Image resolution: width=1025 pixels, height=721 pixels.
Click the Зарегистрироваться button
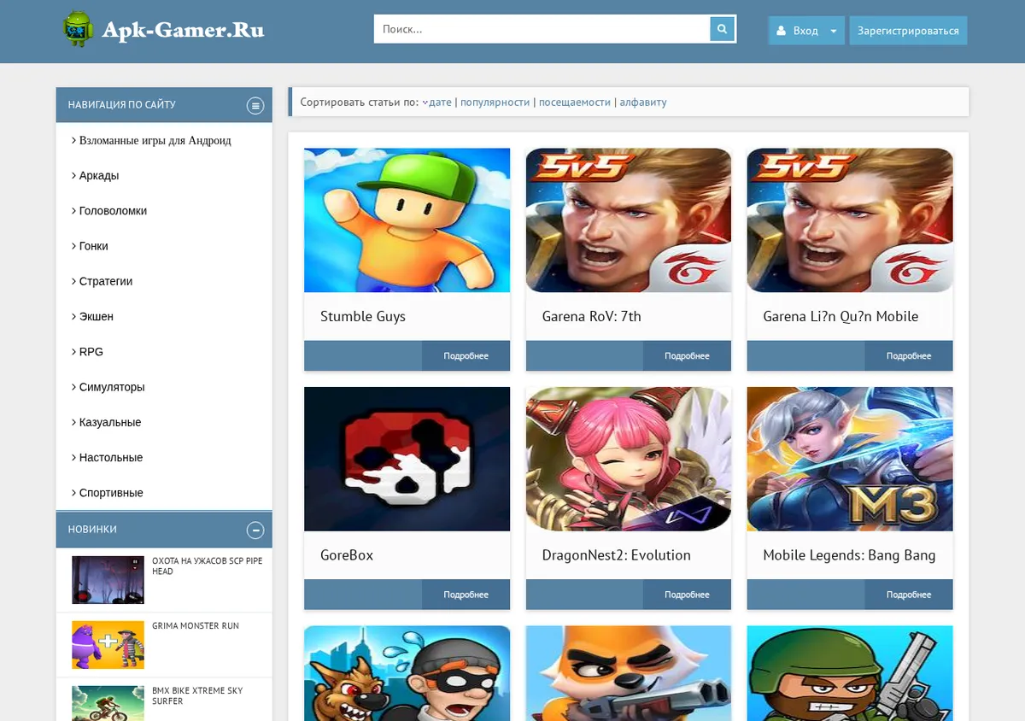coord(908,31)
